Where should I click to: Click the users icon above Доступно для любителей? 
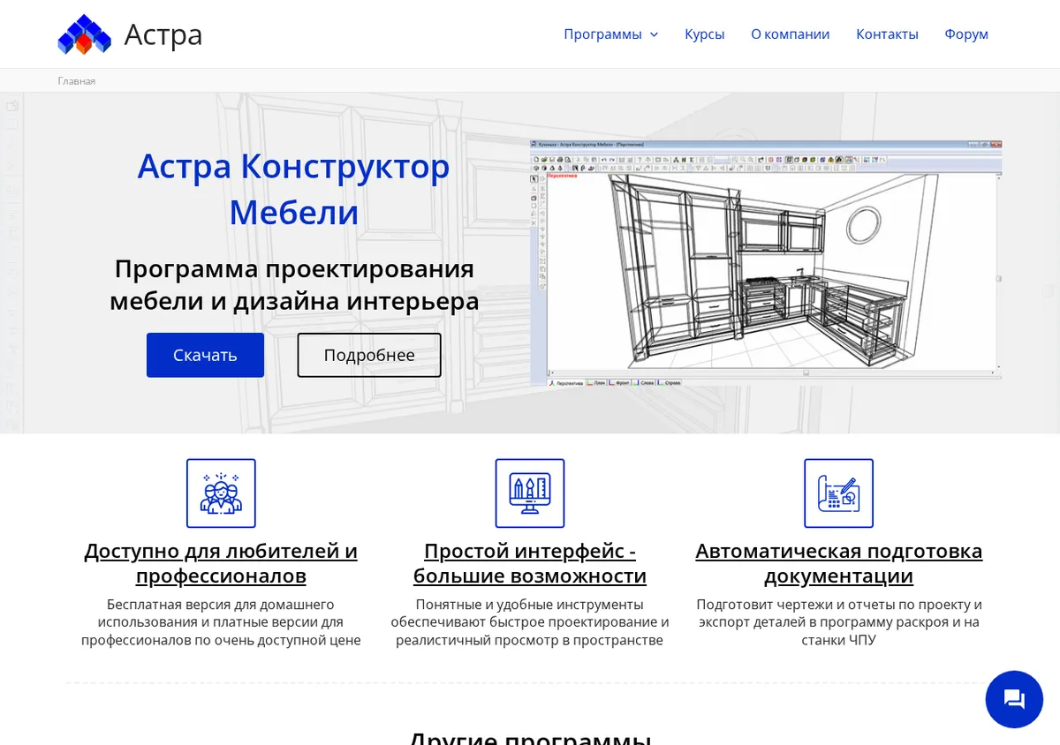221,493
